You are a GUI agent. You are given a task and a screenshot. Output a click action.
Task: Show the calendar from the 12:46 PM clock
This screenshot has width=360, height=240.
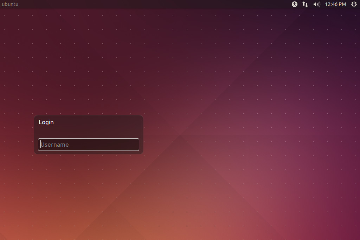click(x=335, y=4)
